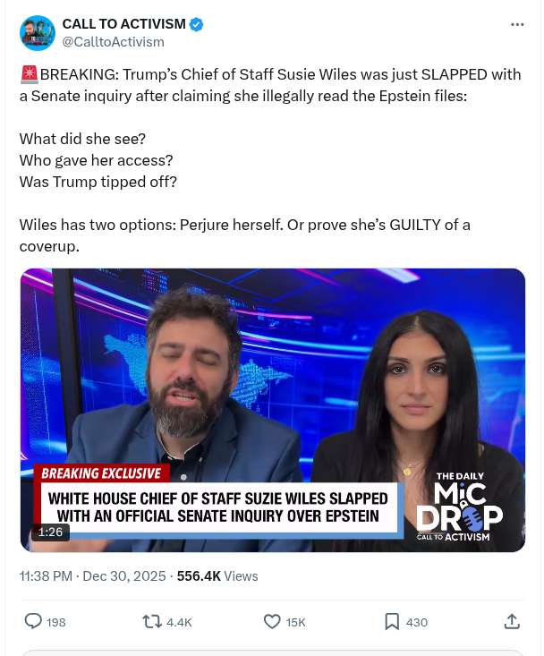
Task: Bookmark this post
Action: (392, 622)
